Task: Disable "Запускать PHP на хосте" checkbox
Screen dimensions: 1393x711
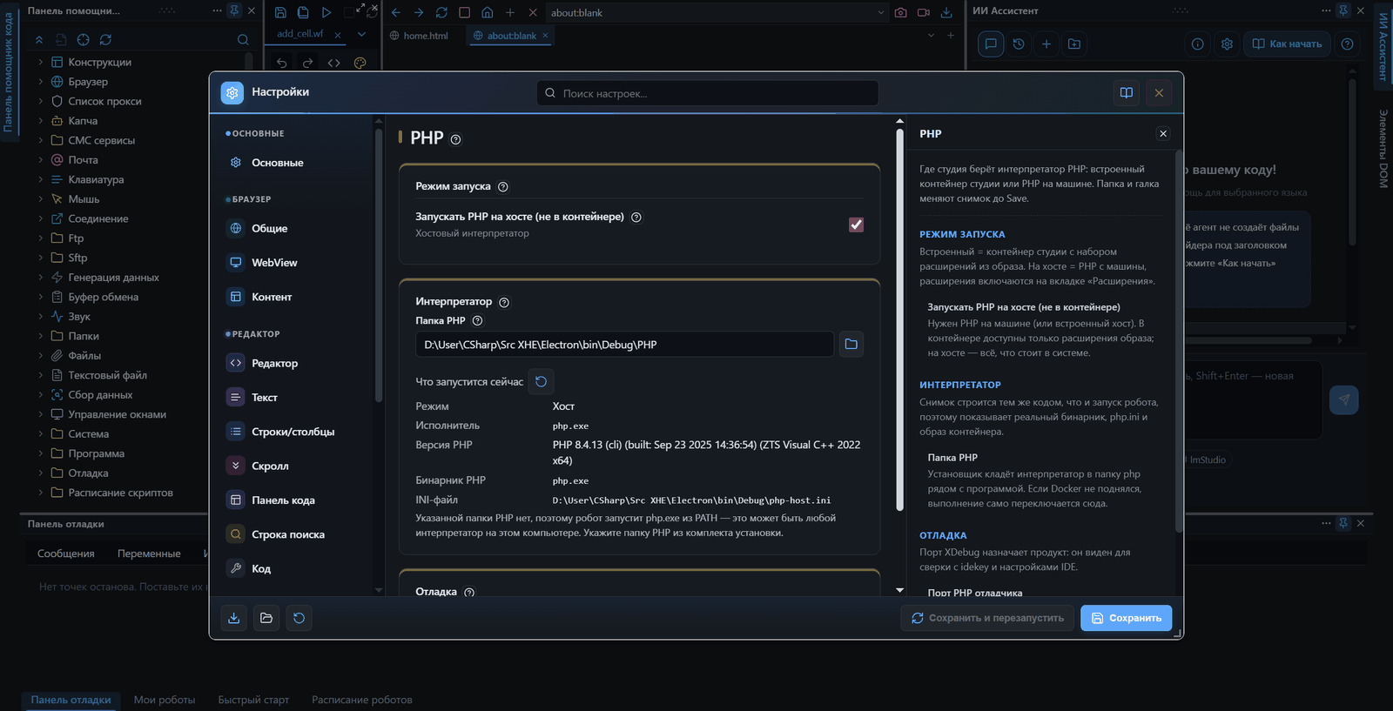Action: tap(857, 225)
